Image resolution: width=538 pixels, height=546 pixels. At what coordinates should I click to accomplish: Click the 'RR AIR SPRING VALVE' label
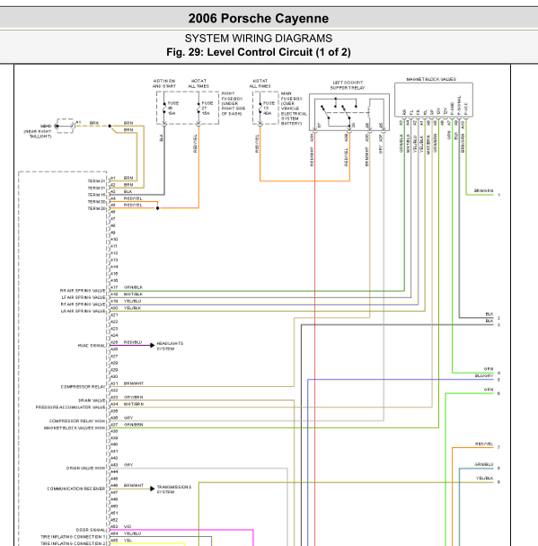coord(83,290)
